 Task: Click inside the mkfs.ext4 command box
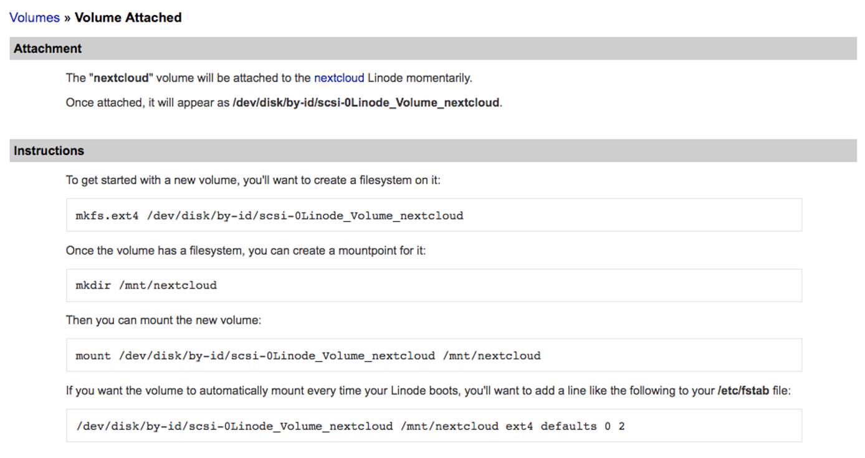coord(433,216)
